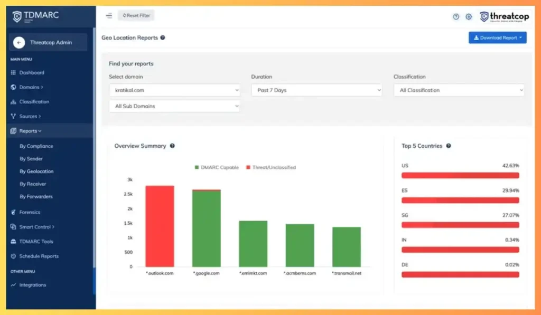The image size is (541, 315).
Task: Click the US progress bar
Action: coord(460,175)
